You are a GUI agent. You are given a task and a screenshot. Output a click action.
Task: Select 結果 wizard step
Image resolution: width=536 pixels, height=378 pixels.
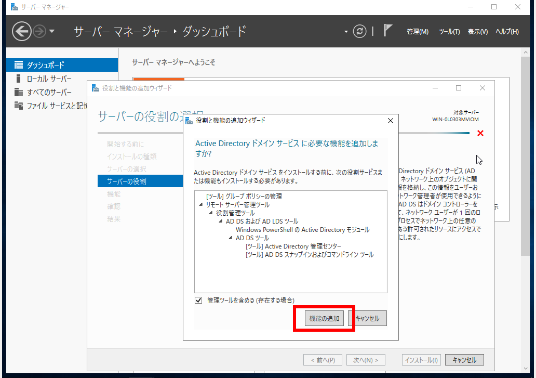tap(114, 219)
